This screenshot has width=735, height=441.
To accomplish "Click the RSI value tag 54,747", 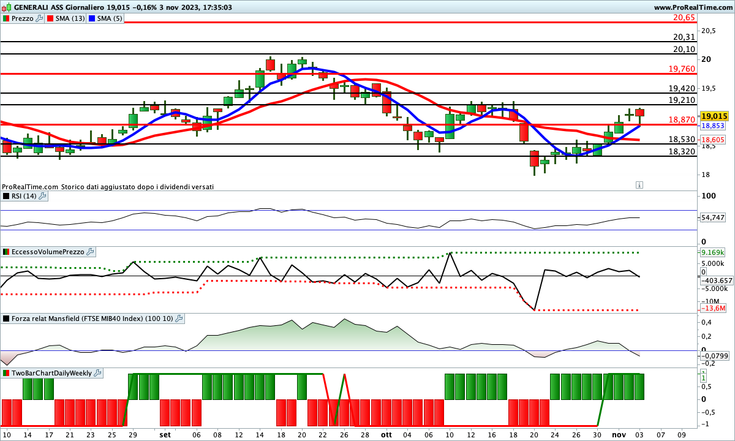I will (712, 217).
